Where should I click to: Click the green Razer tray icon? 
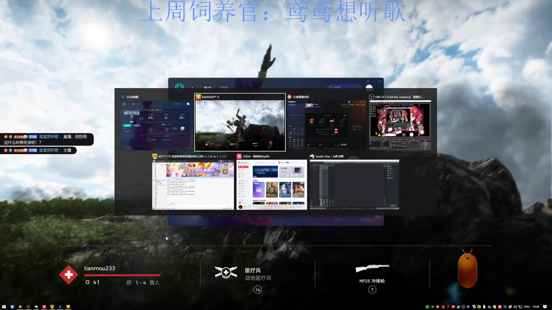[x=427, y=307]
